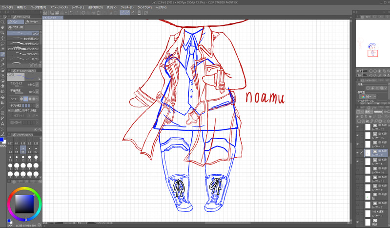Hide the レイヤー 15 layer eye icon

tap(358, 136)
